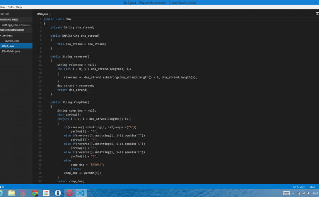Screen dimensions: 319x197
Task: Open the touch keyboard from system tray
Action: (287, 193)
